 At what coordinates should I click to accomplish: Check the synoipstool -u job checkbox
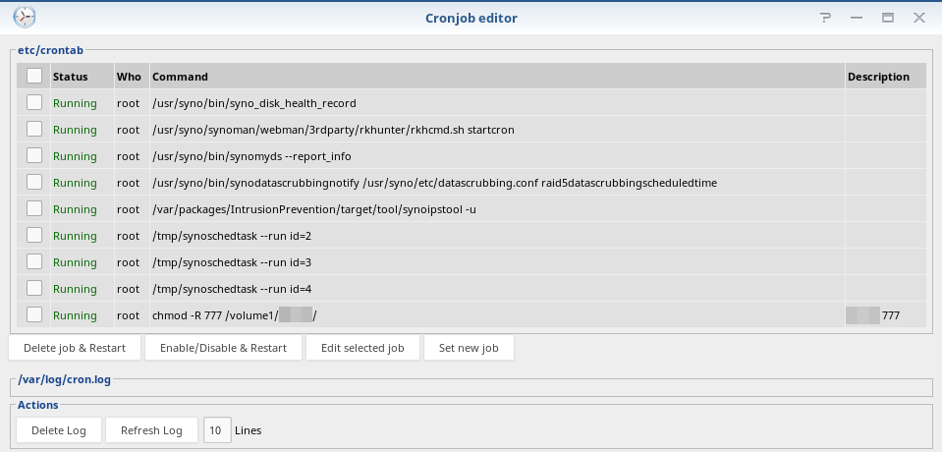coord(34,208)
